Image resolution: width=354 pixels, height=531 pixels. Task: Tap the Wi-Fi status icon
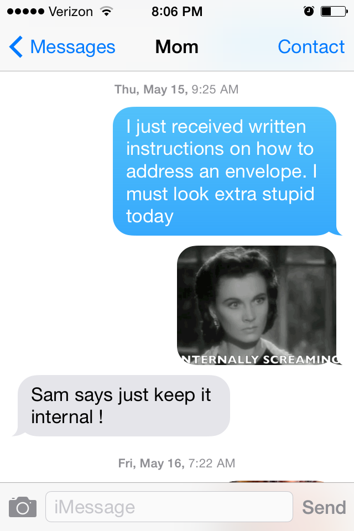click(x=107, y=12)
